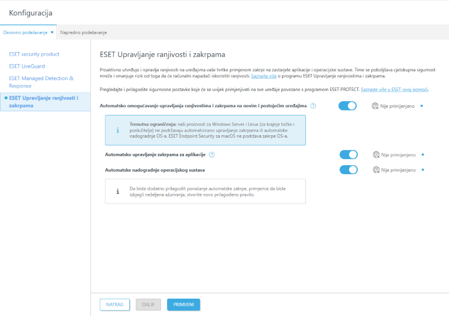The width and height of the screenshot is (449, 316).
Task: Switch to Napredno podešavanje tab
Action: 83,33
